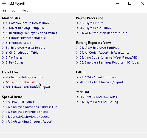
Task: Click arrow icon beside Company Setup Information
Action: click(x=3, y=23)
